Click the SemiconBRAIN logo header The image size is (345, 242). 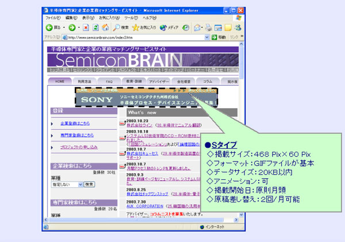pos(143,60)
